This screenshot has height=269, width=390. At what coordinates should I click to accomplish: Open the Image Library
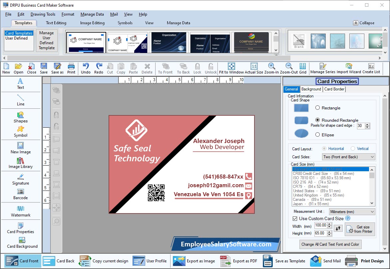click(20, 163)
